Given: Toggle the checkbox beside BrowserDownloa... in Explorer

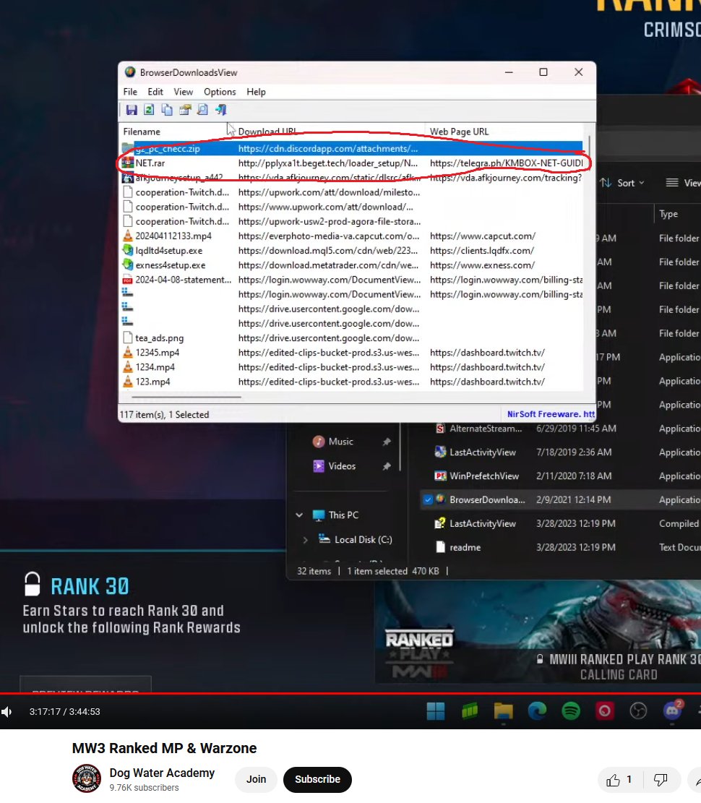Looking at the screenshot, I should point(428,500).
